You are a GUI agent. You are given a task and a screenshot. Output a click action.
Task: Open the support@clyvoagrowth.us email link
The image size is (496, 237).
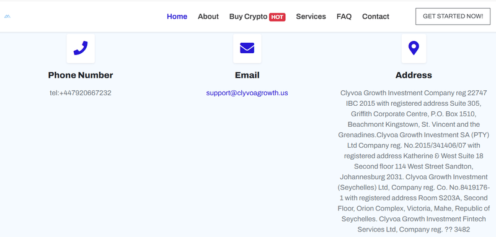click(x=247, y=93)
